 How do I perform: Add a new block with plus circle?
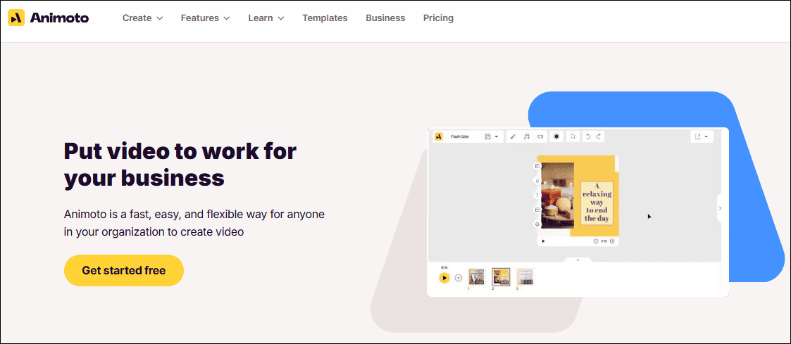coord(459,277)
